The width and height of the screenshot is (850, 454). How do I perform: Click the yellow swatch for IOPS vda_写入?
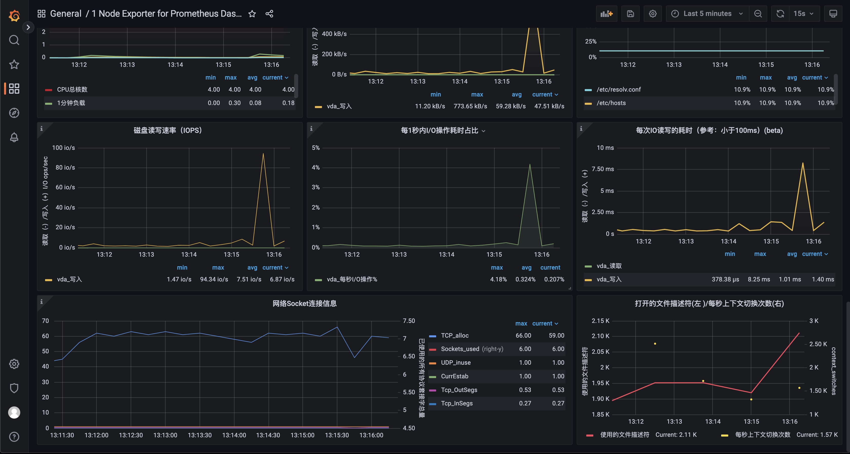pos(49,280)
